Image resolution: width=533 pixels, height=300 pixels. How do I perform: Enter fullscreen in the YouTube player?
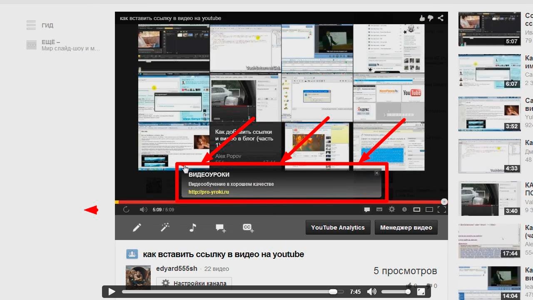pyautogui.click(x=442, y=210)
